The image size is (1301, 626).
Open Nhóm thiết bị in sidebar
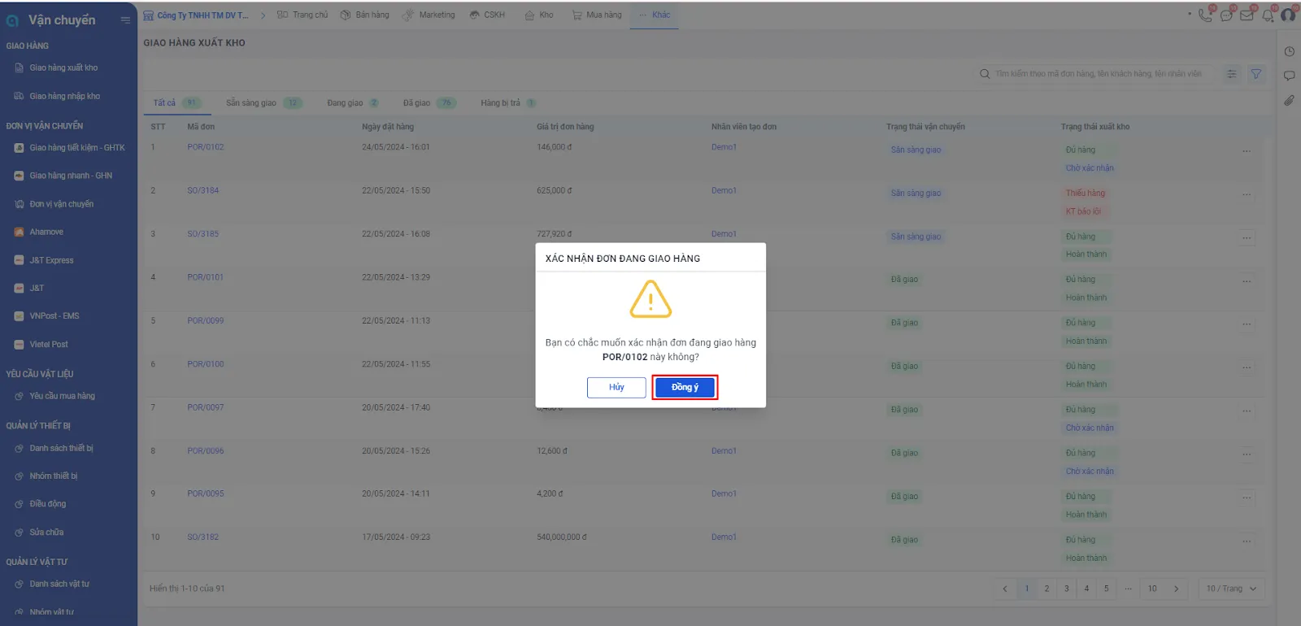54,476
